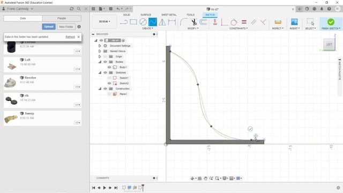Toggle visibility of root component
This screenshot has width=343, height=193.
click(101, 41)
